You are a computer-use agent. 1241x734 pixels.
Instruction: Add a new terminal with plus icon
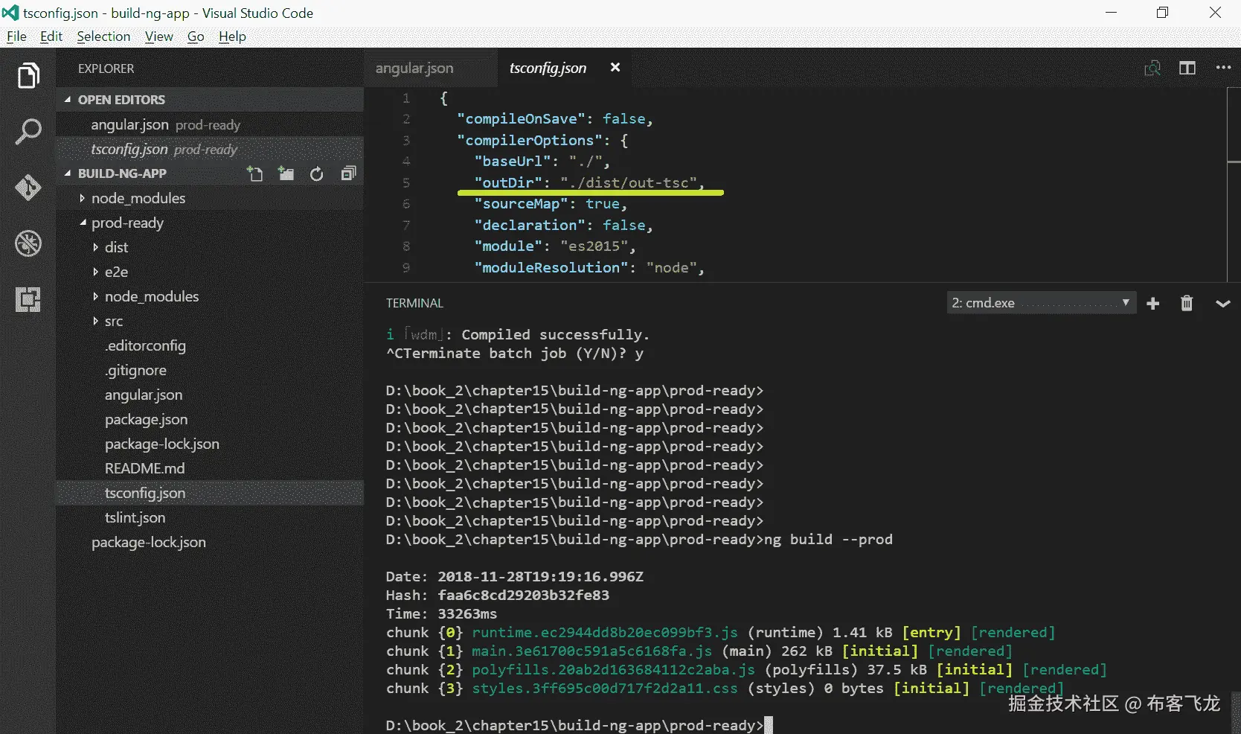point(1153,304)
